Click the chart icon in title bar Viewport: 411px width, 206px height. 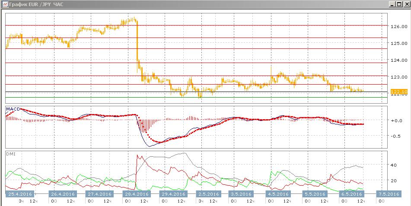point(5,4)
